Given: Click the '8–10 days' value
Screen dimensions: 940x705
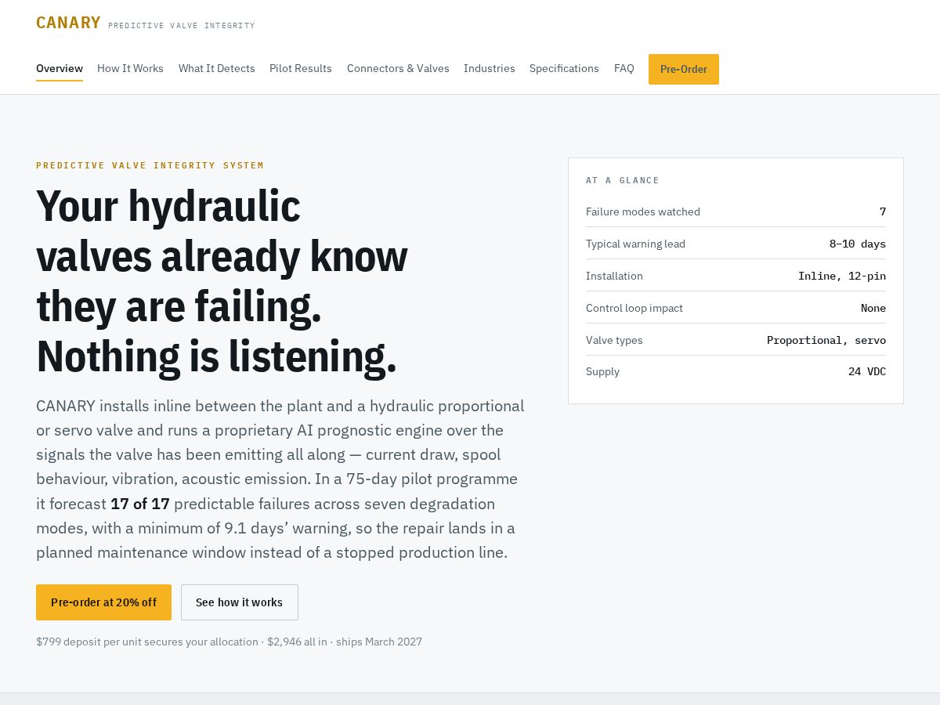Looking at the screenshot, I should click(858, 244).
